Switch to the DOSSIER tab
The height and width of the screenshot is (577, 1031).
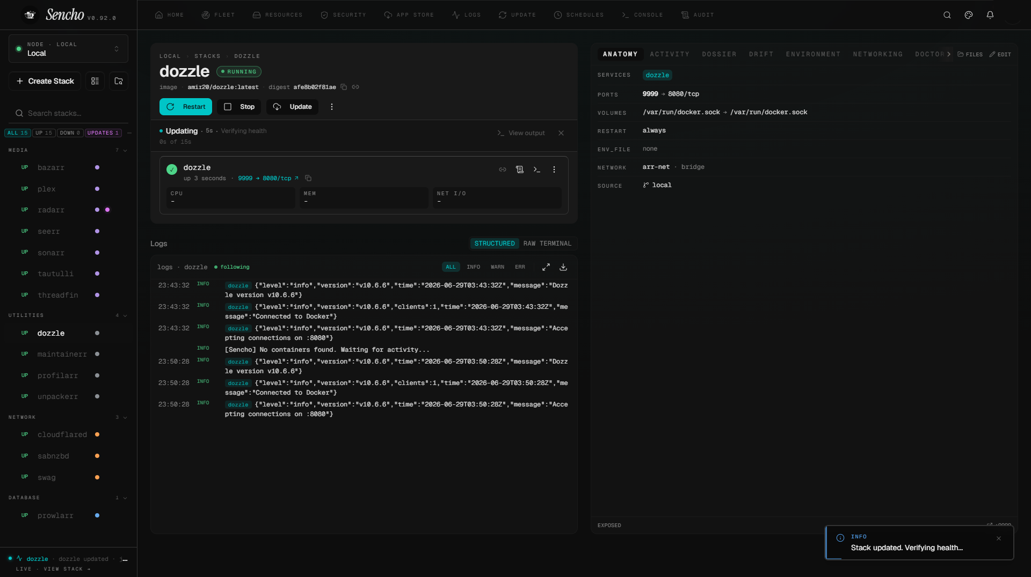pos(719,54)
